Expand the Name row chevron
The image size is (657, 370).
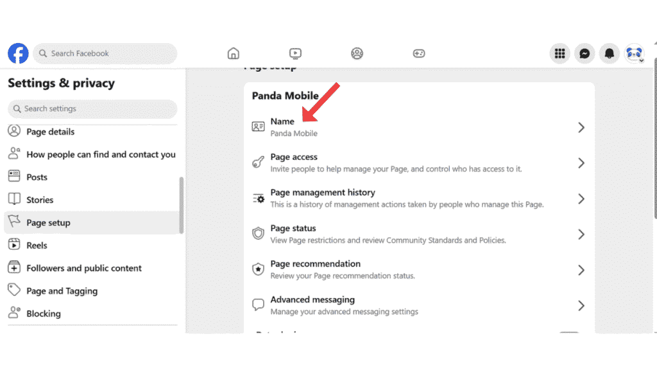(581, 128)
